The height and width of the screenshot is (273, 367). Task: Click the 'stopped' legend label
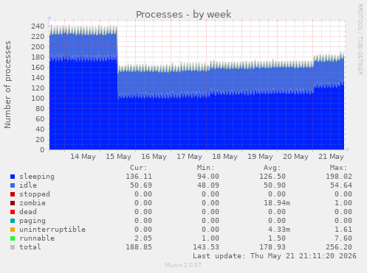click(x=35, y=194)
